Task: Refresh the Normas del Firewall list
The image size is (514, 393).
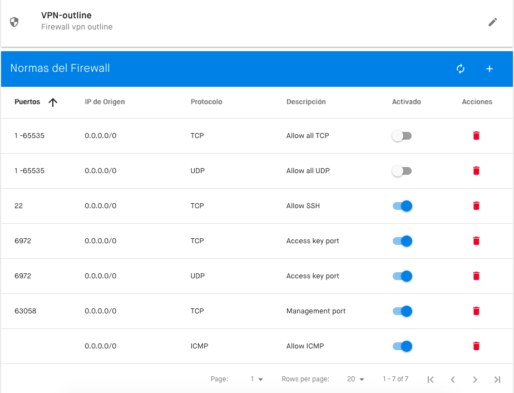Action: point(461,68)
